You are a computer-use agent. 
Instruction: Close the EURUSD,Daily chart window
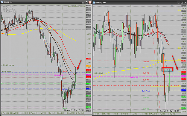tap(185, 3)
